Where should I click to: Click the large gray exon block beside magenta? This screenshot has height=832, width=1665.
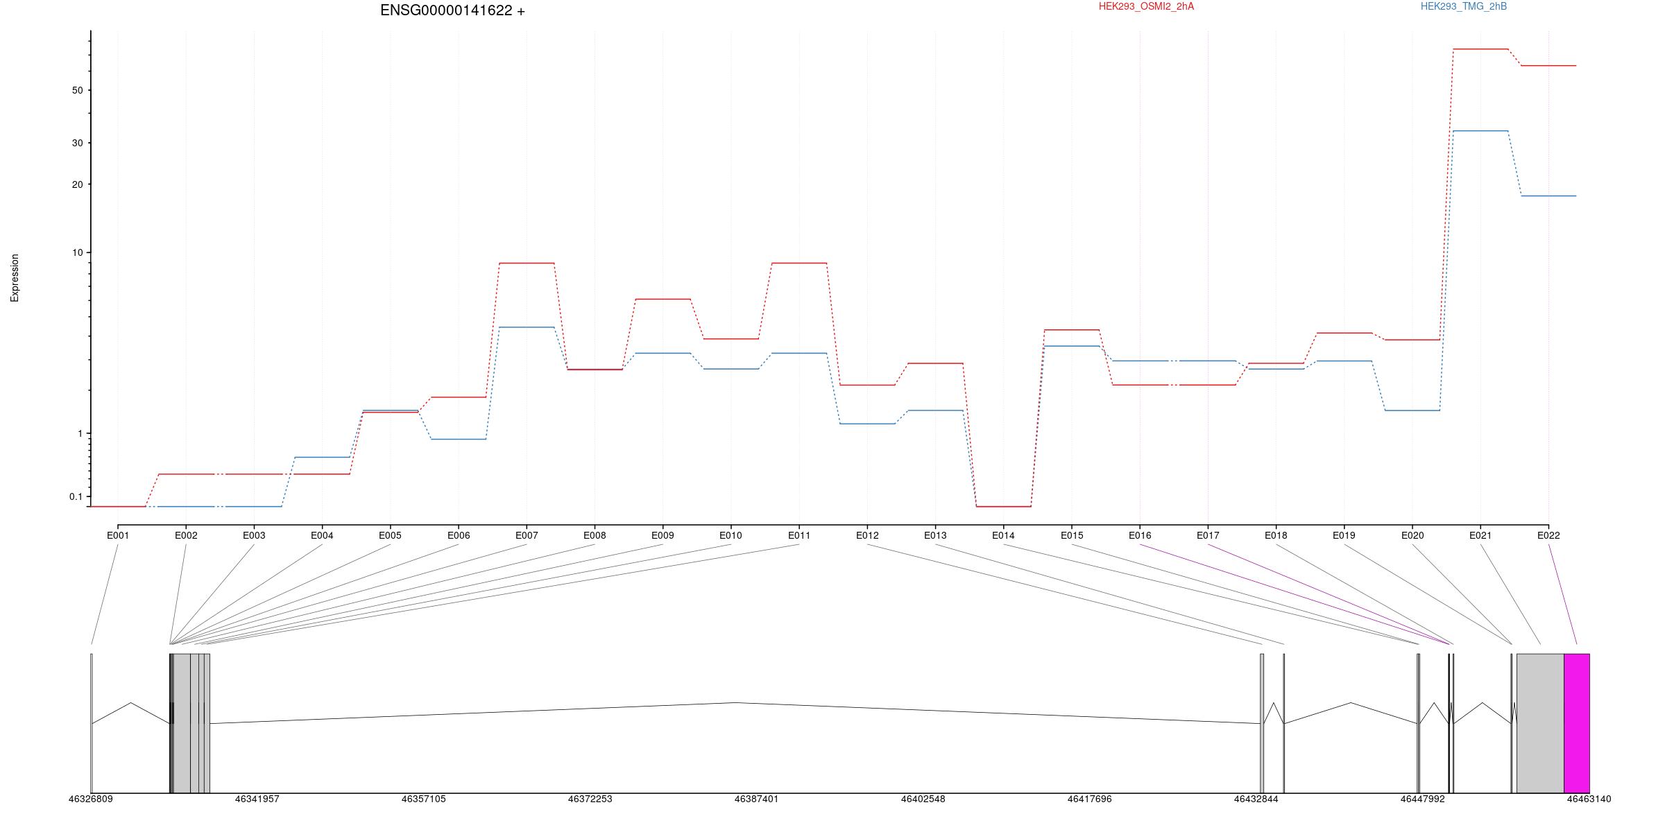[x=1540, y=723]
